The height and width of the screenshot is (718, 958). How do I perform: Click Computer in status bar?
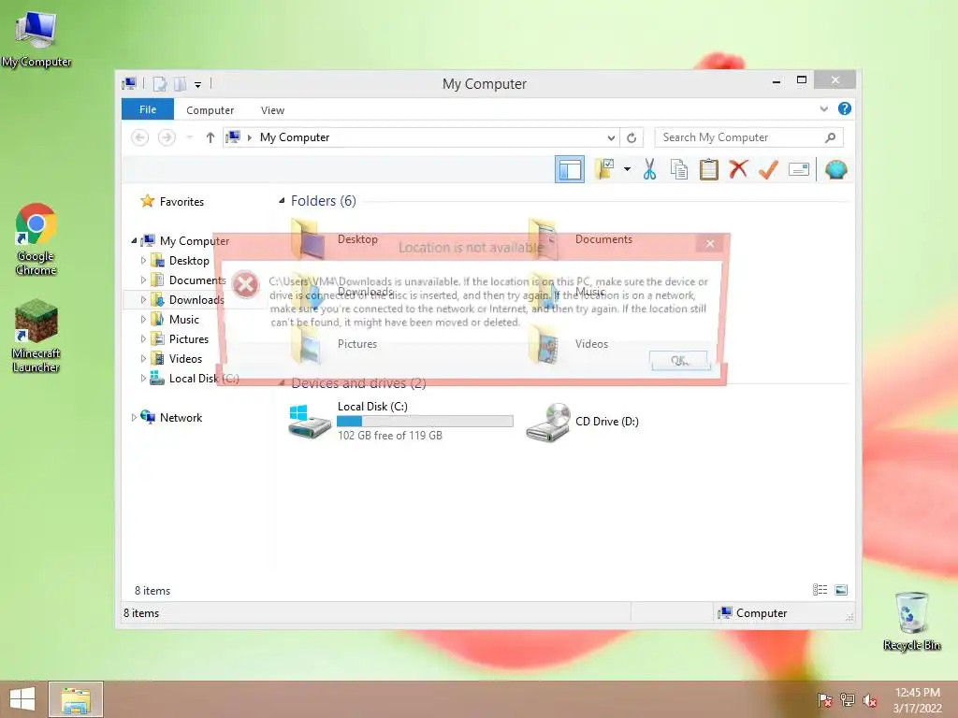click(x=753, y=613)
